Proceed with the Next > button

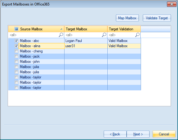coord(138,134)
